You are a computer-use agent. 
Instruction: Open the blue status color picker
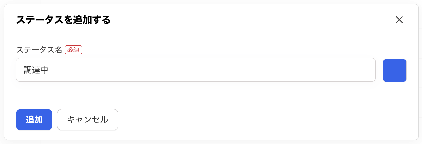[x=394, y=70]
